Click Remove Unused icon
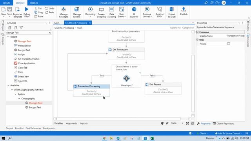 (x=147, y=9)
